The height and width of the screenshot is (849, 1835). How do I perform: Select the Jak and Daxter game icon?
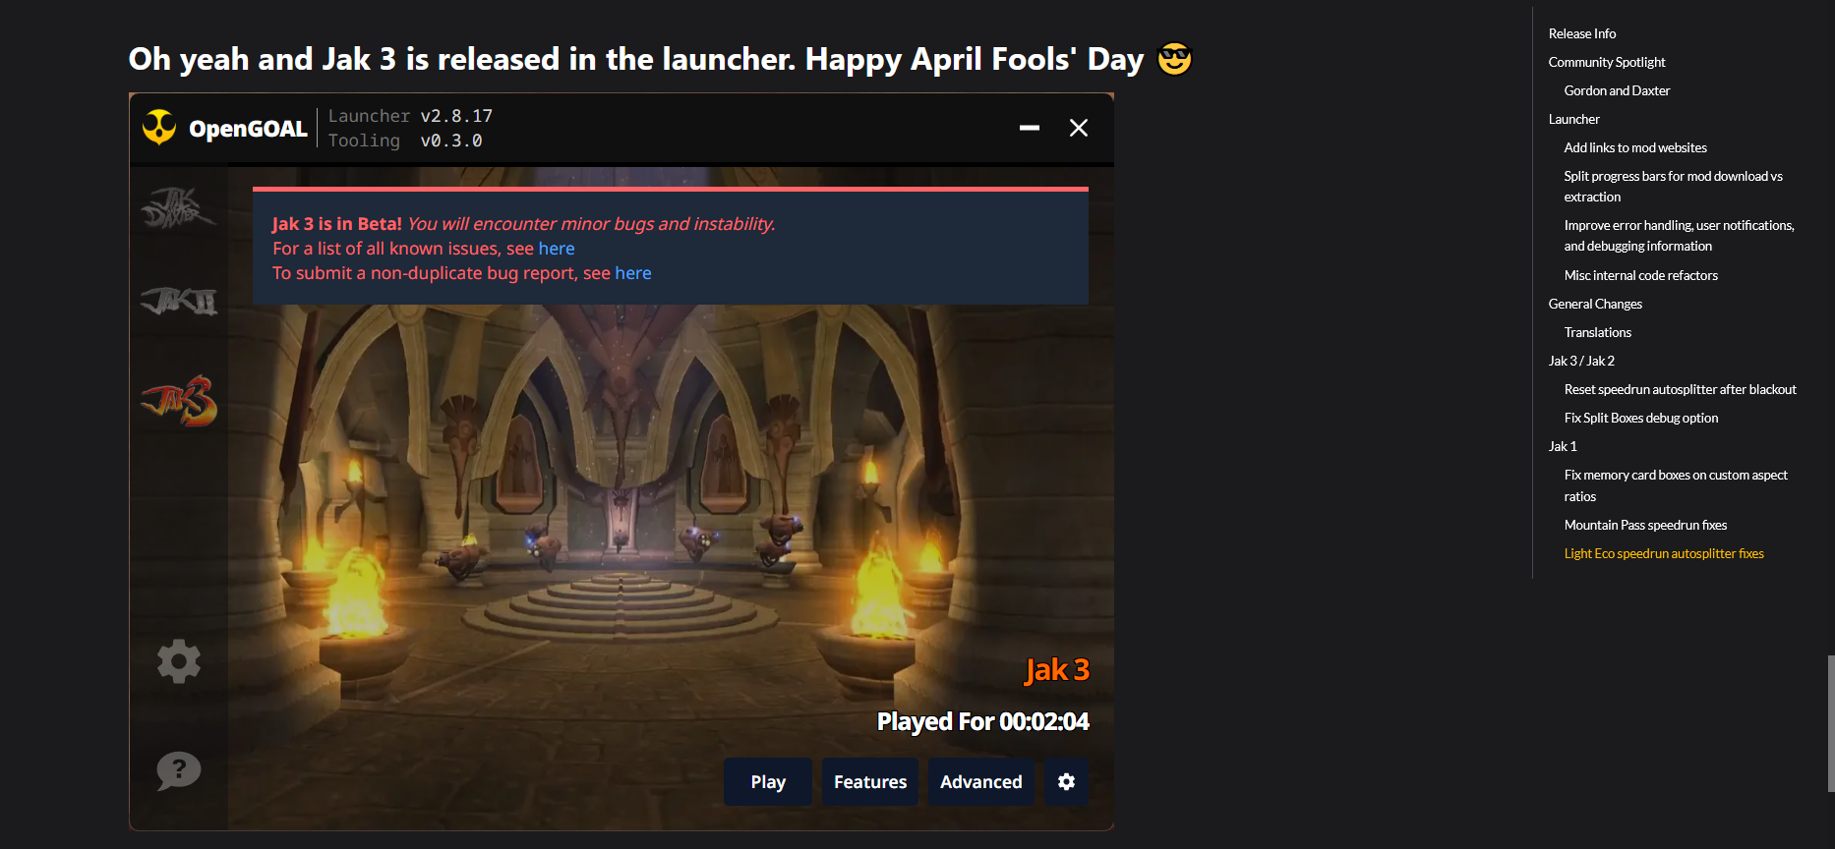[x=178, y=208]
